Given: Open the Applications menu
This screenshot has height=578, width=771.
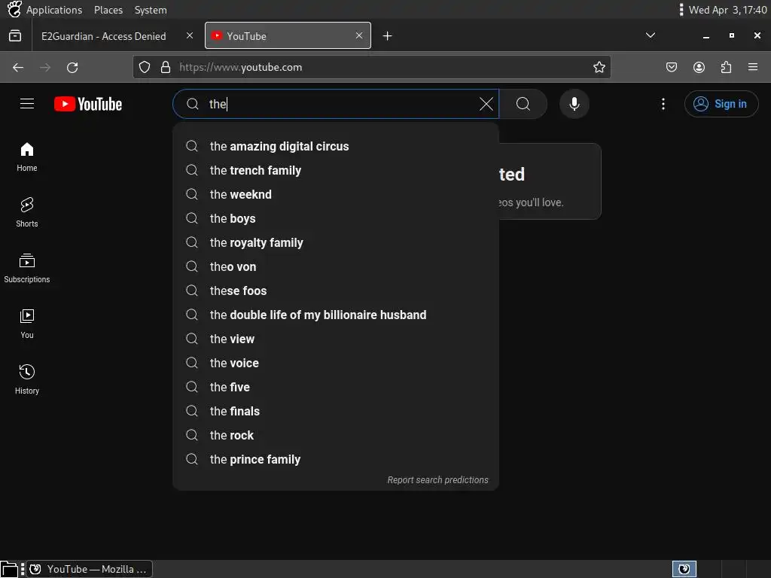Looking at the screenshot, I should [x=54, y=10].
